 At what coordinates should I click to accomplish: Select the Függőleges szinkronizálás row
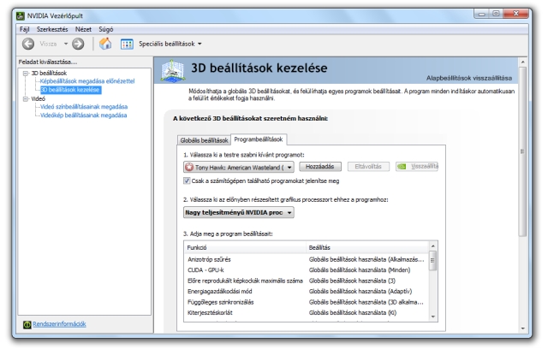[x=307, y=302]
